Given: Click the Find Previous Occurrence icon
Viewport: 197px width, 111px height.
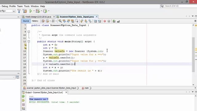Looking at the screenshot, I should click(64, 21).
